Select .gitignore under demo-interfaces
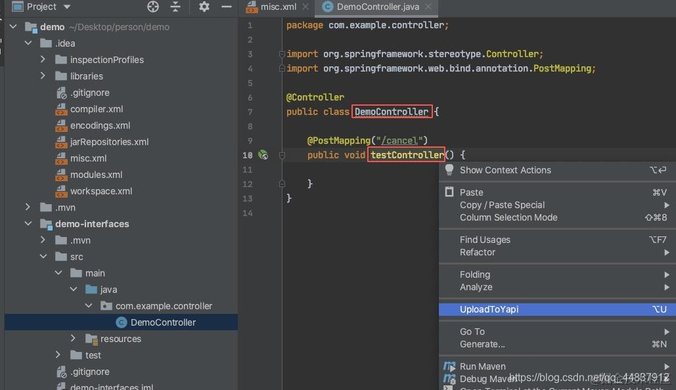Screen dimensions: 676x390 tap(89, 372)
